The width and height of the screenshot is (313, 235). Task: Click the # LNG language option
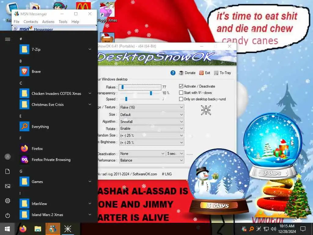click(x=167, y=174)
